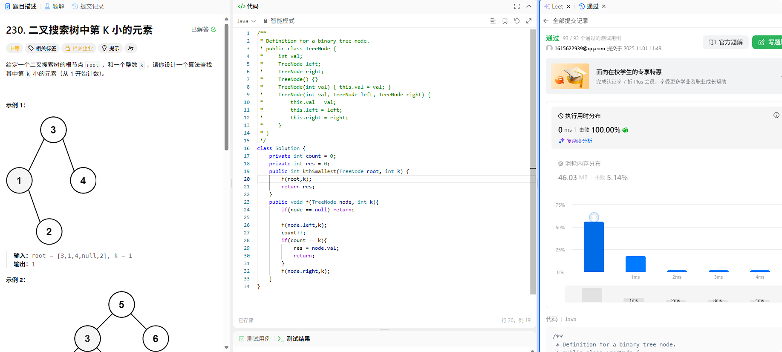Click the bookmark code icon
Screen dimensions: 782x352
coord(505,21)
